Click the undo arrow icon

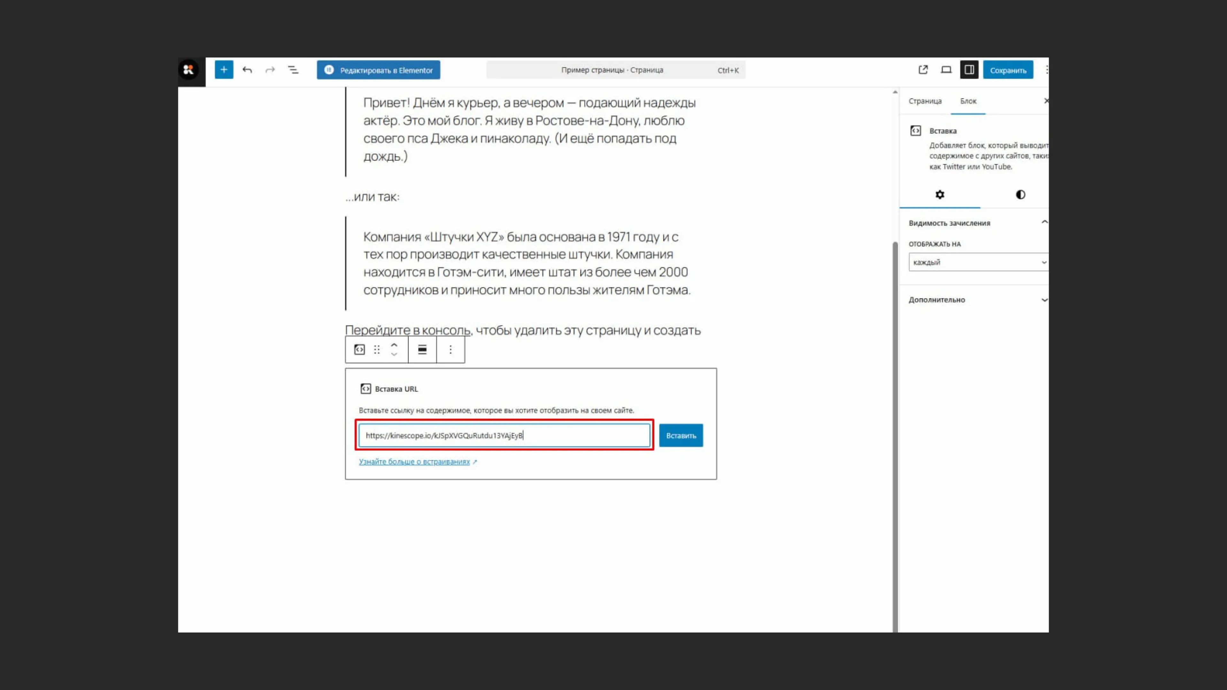pyautogui.click(x=247, y=70)
